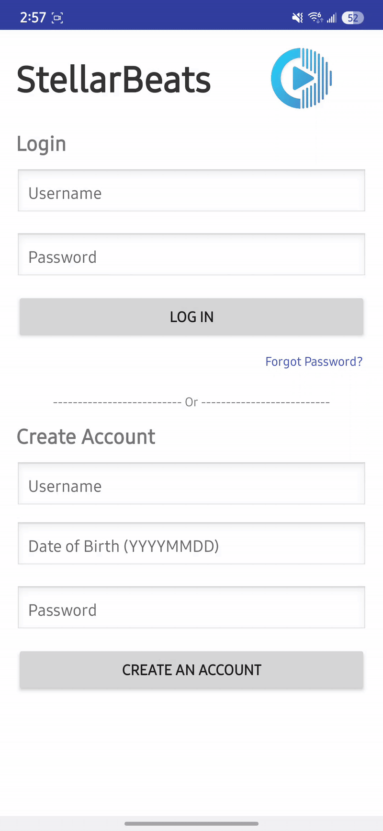Tap the muted sound status icon
Image resolution: width=383 pixels, height=831 pixels.
pyautogui.click(x=297, y=18)
